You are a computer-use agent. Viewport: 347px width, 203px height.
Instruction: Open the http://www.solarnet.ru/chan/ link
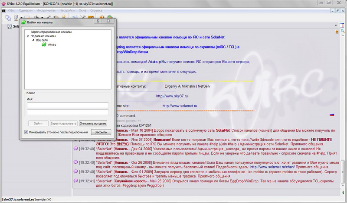click(272, 167)
